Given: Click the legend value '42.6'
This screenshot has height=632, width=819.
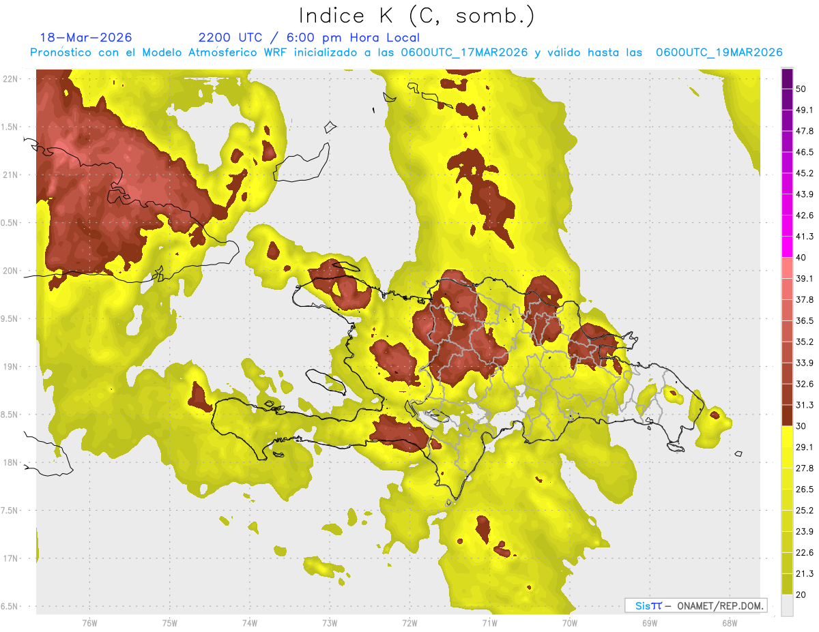Looking at the screenshot, I should 805,215.
